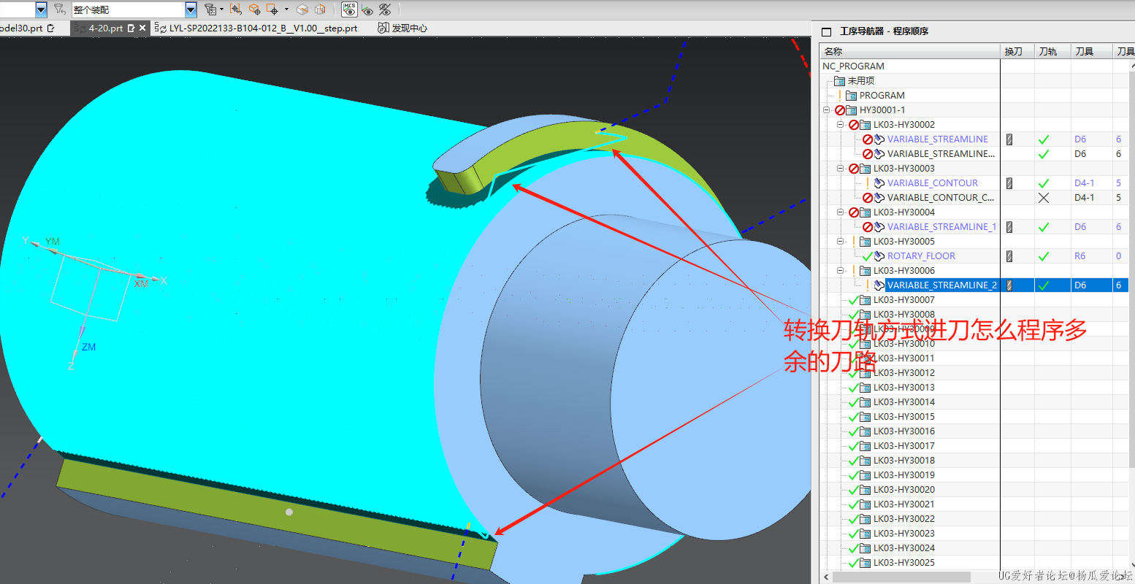Open the arrow beside the rectangle selection icon
The height and width of the screenshot is (584, 1135).
pos(286,9)
